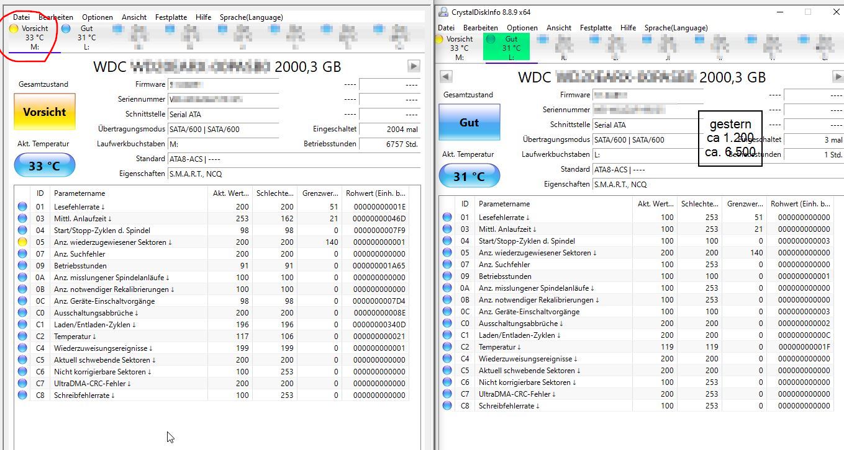
Task: Click status icon of UltraDMA-CRC-Fehler row, left window
Action: 22,383
